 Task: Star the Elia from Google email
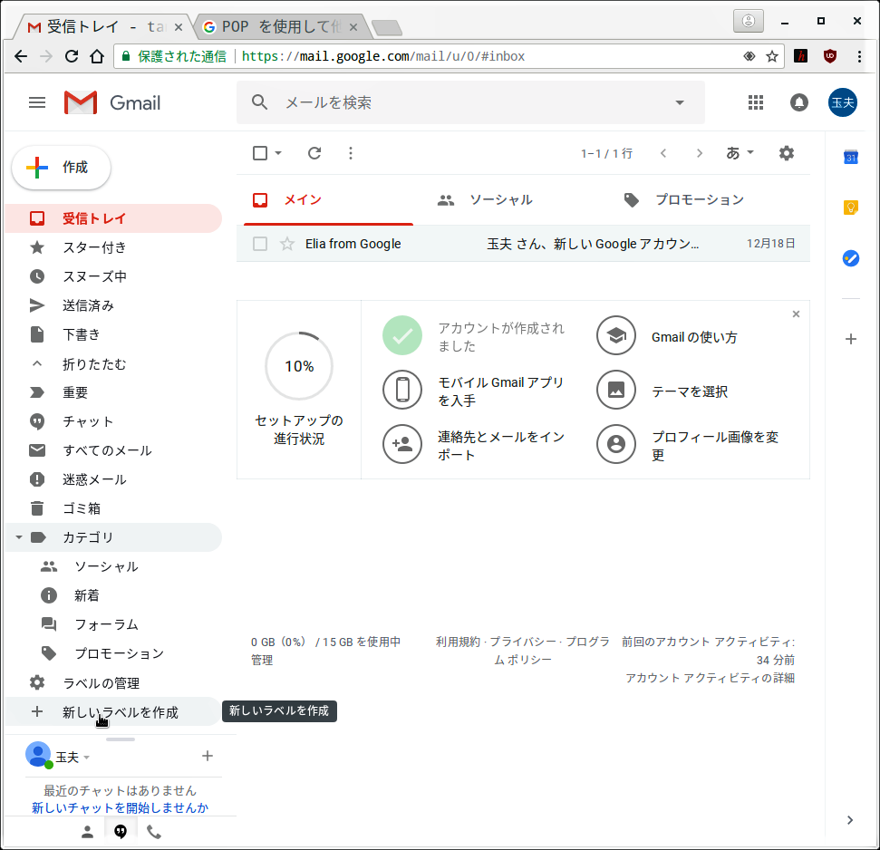click(x=287, y=244)
